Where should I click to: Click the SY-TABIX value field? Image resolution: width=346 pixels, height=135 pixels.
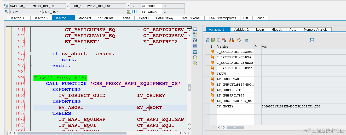click(x=174, y=12)
